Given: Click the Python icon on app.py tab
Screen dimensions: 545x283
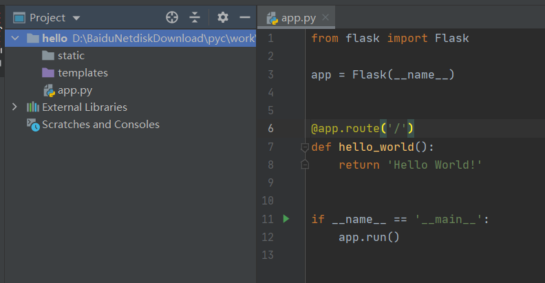Looking at the screenshot, I should pyautogui.click(x=272, y=18).
